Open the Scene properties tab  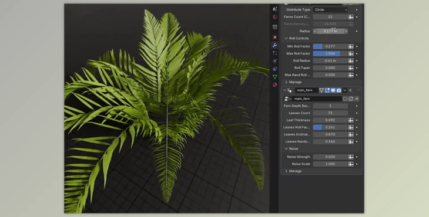(275, 9)
